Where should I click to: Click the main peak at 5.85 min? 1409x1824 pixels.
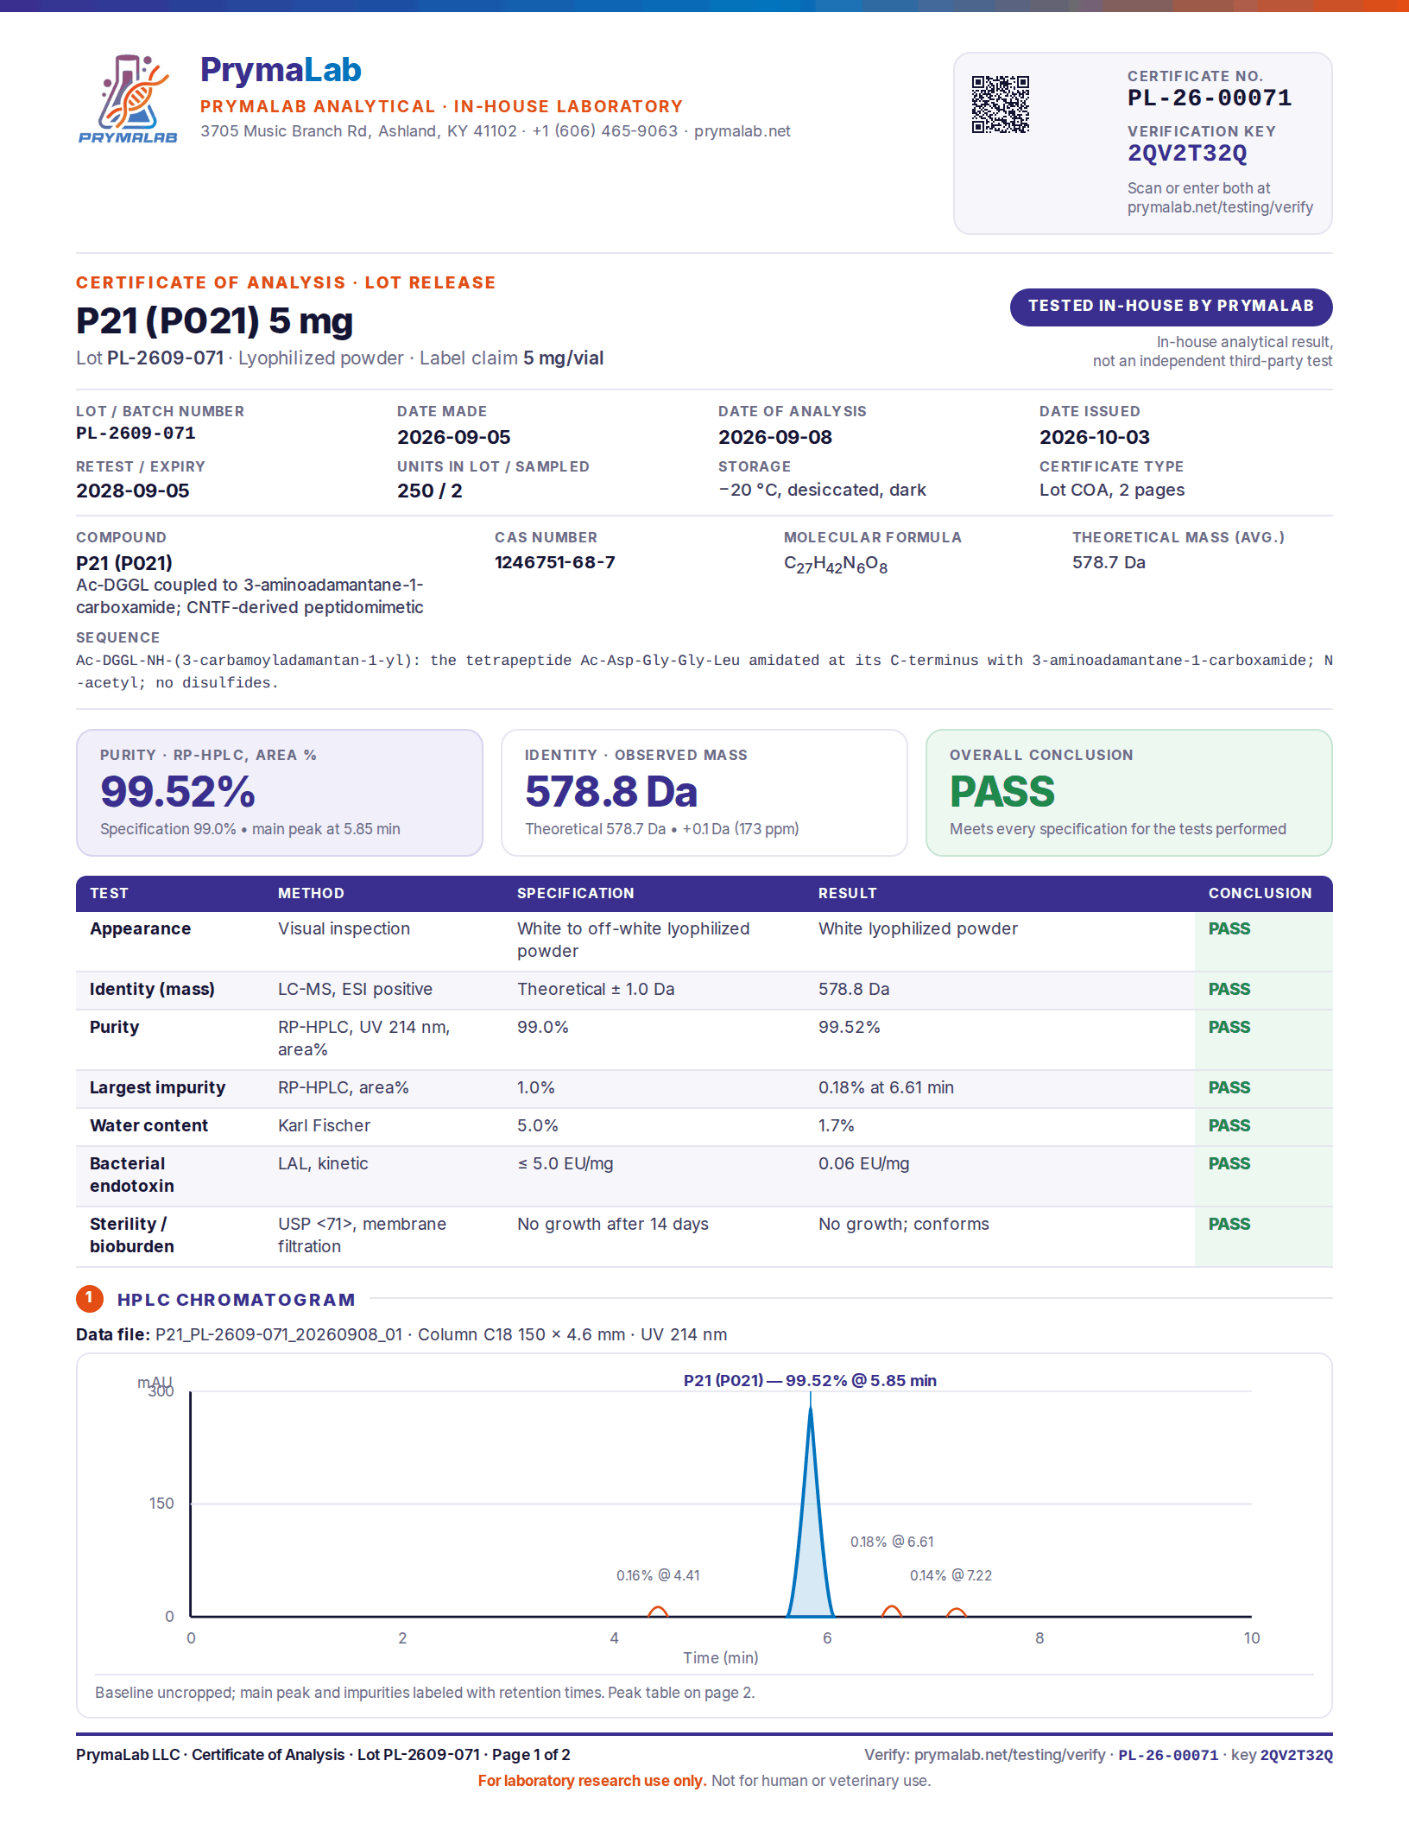click(x=811, y=1511)
